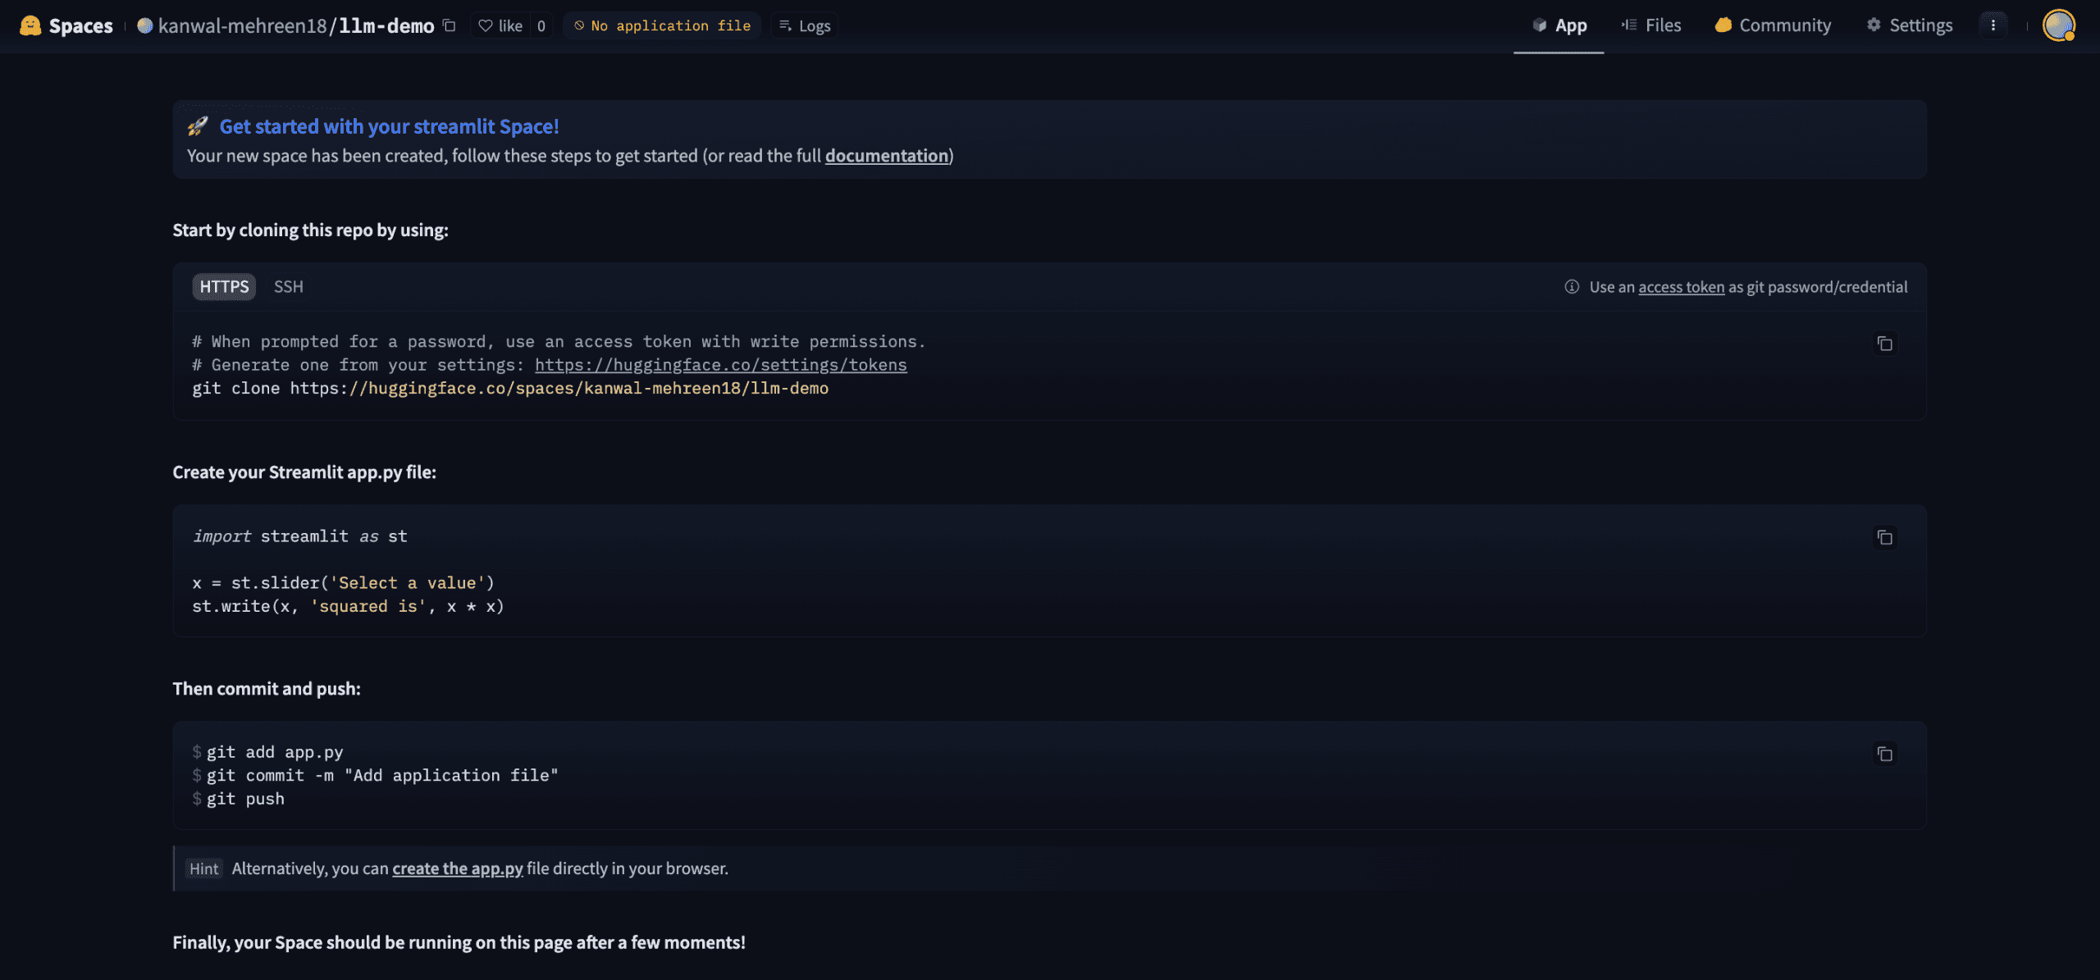Select the HTTPS clone option

pyautogui.click(x=224, y=286)
